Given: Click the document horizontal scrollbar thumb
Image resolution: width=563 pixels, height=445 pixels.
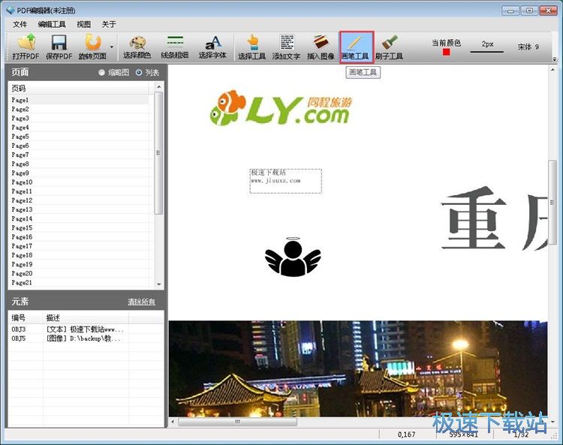Looking at the screenshot, I should click(237, 422).
